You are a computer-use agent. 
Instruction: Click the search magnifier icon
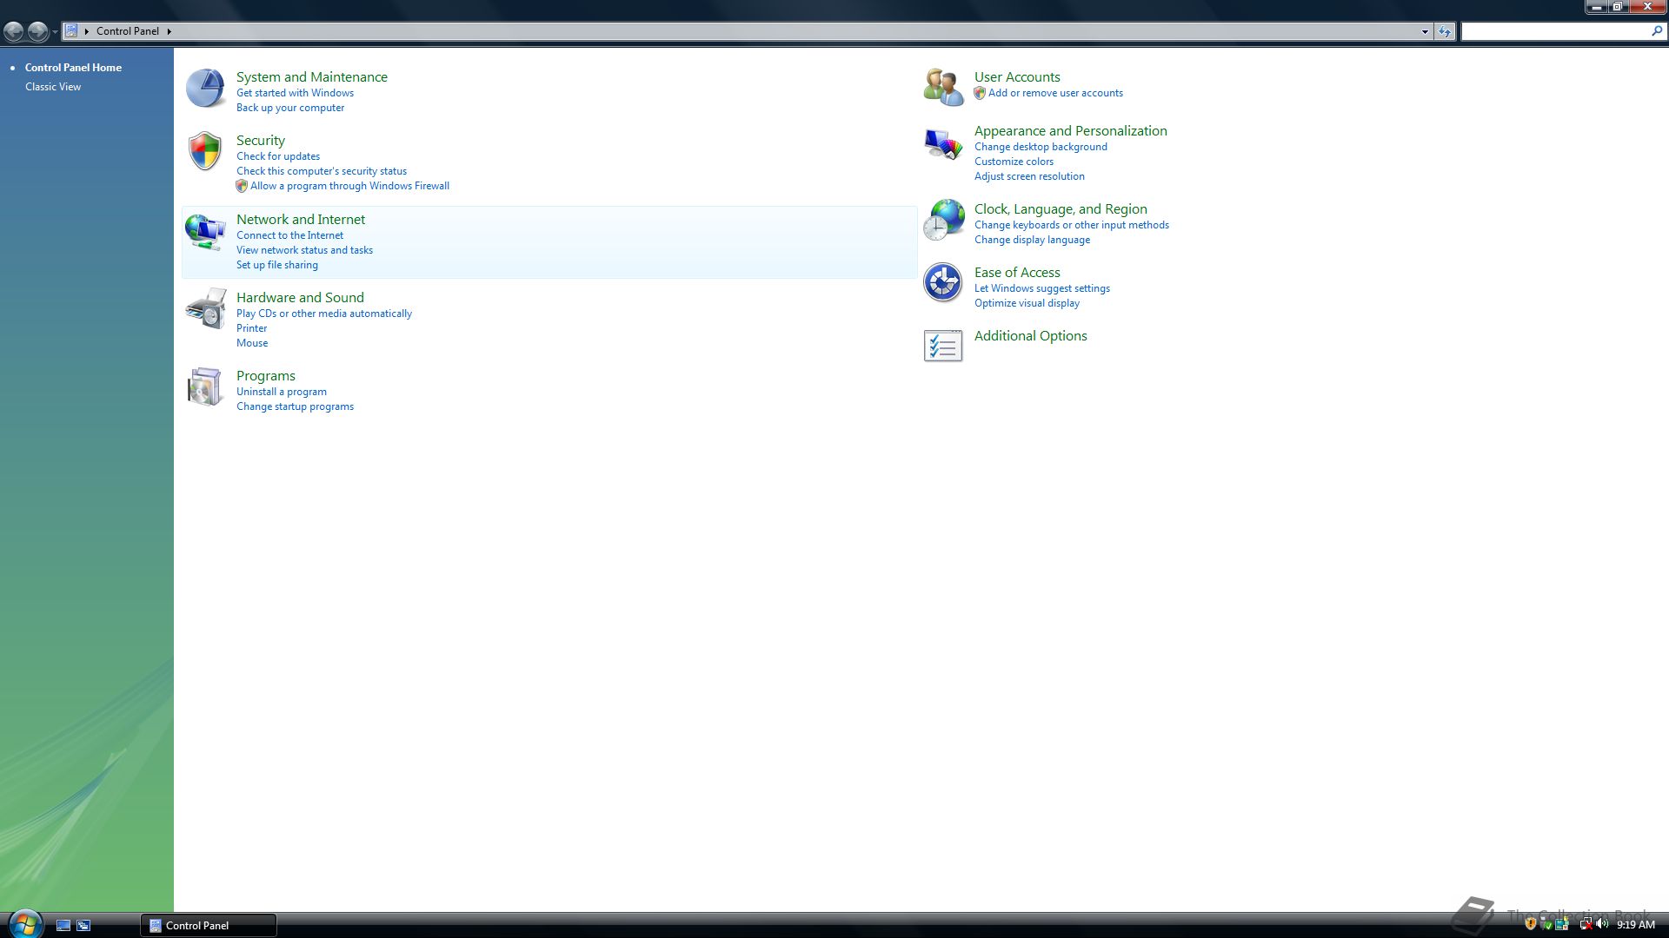pyautogui.click(x=1657, y=31)
